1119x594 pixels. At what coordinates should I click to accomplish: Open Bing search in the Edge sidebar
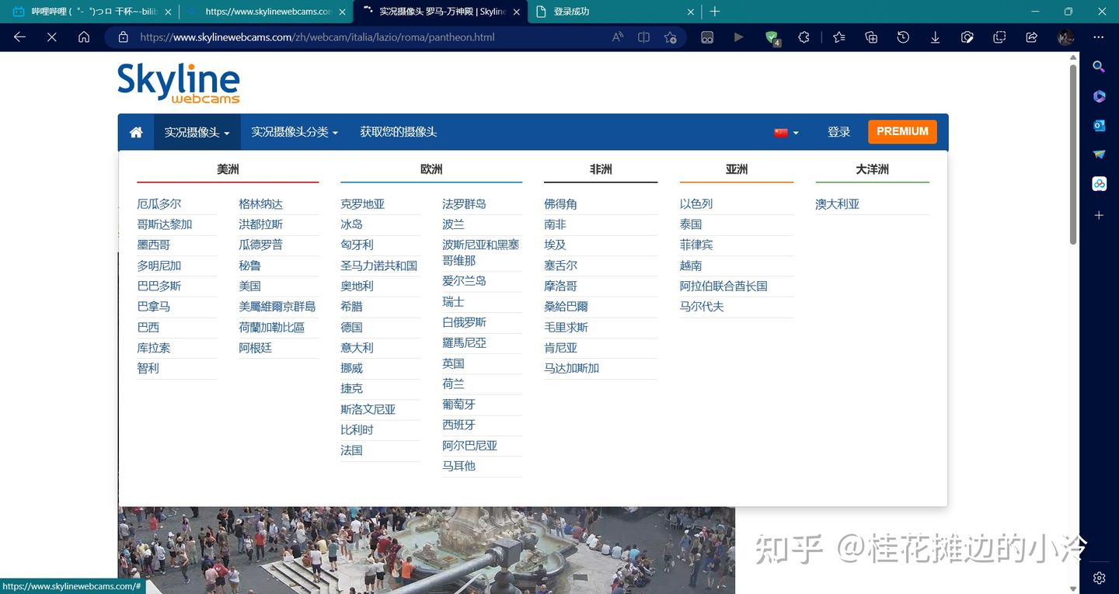1099,67
